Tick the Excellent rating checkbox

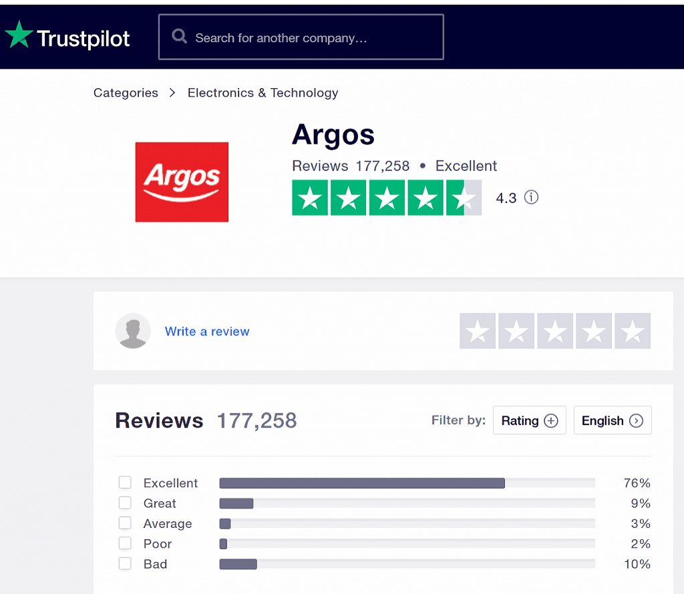point(125,482)
